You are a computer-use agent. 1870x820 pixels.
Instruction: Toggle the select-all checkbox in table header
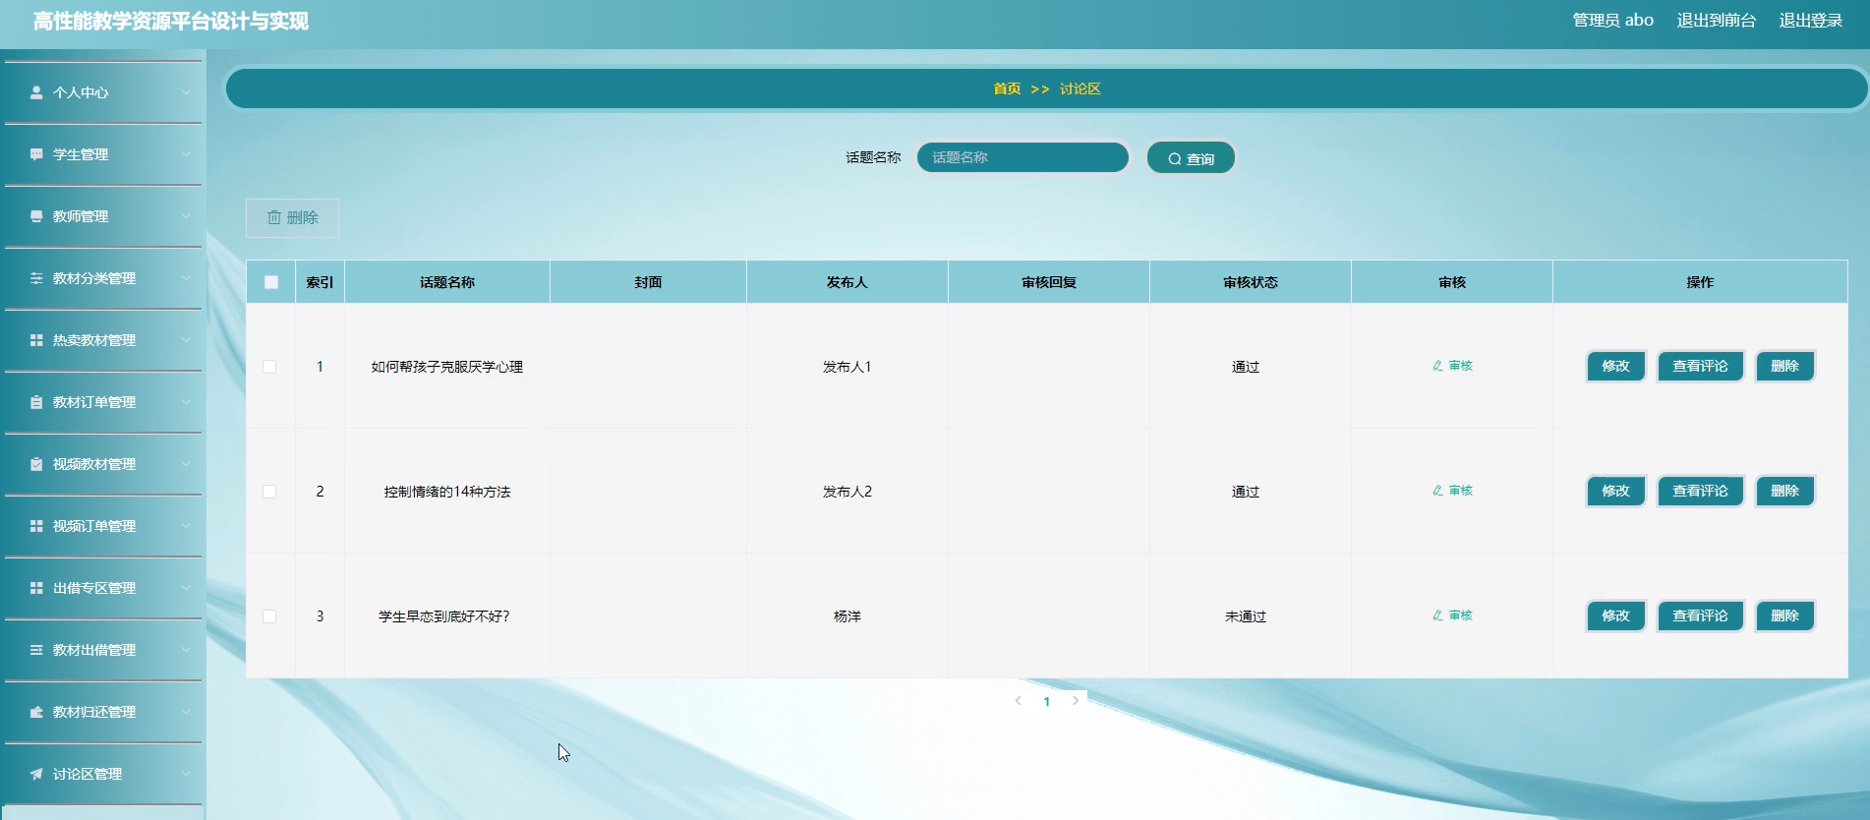point(271,282)
